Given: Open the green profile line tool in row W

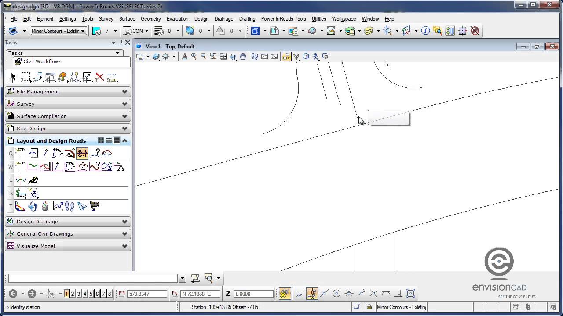Looking at the screenshot, I should 33,166.
